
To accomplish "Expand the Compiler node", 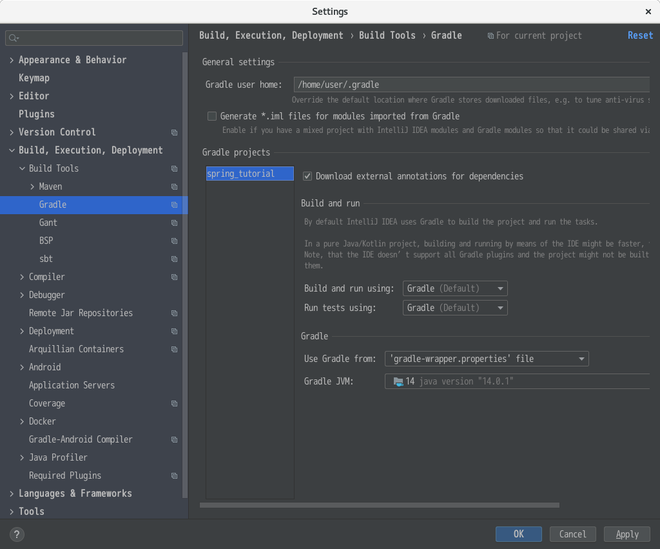I will point(22,277).
